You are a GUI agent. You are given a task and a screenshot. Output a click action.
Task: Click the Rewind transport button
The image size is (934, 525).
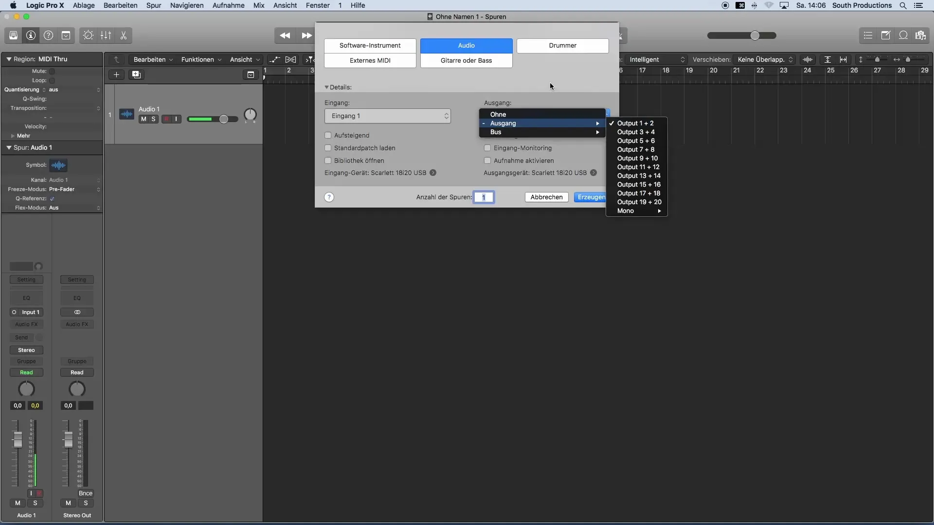[x=285, y=35]
